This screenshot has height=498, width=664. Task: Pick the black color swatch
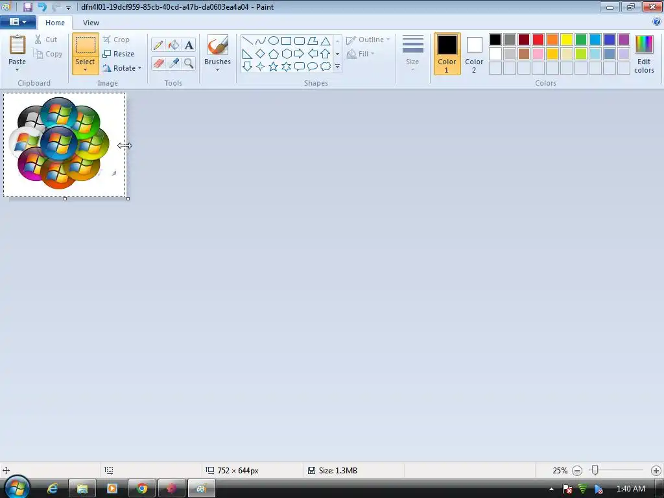[x=495, y=40]
